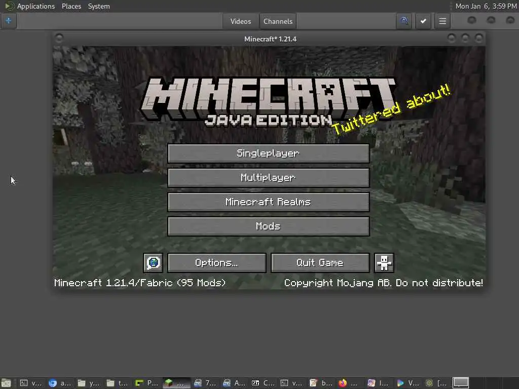Open accessibility settings figure icon
519x389 pixels.
(384, 263)
